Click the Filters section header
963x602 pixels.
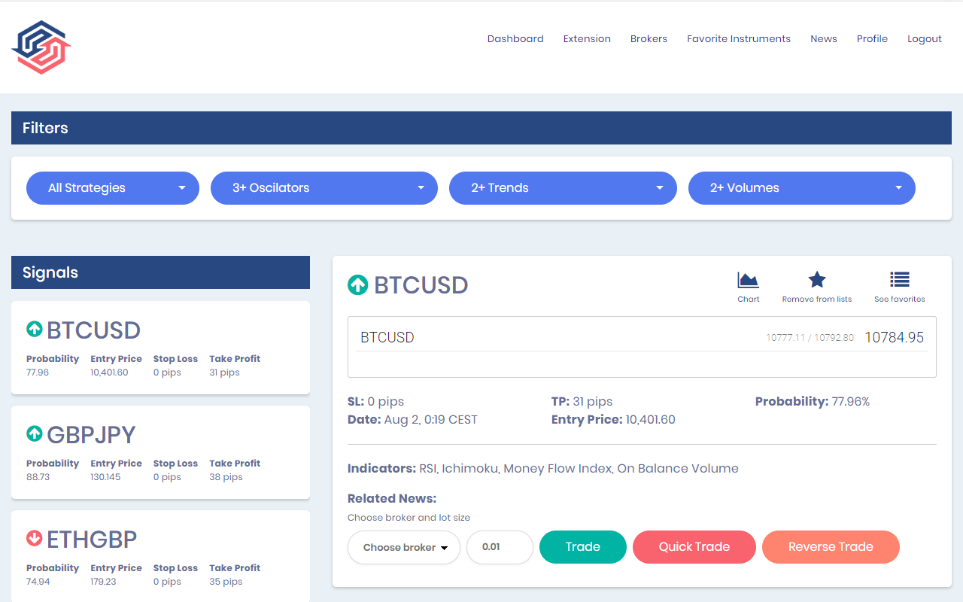(481, 128)
